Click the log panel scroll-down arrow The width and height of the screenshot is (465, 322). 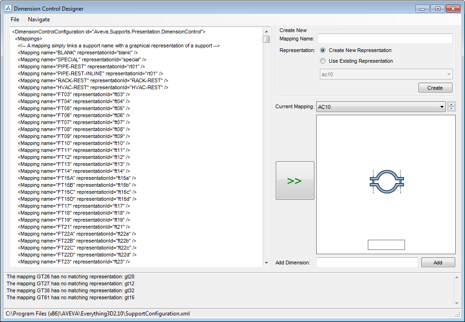click(456, 303)
